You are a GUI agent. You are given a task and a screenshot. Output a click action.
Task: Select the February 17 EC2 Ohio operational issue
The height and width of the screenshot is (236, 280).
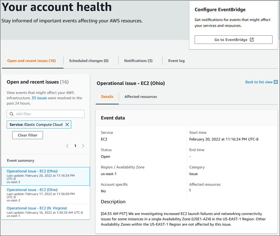(x=32, y=189)
